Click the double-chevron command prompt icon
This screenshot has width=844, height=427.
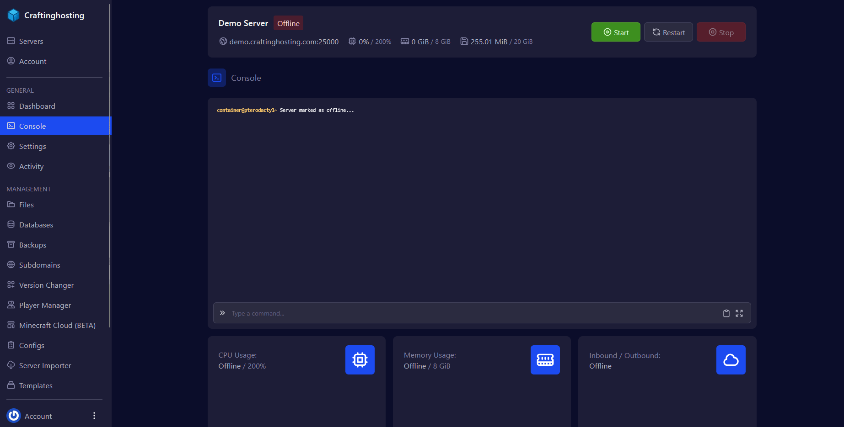(x=222, y=313)
